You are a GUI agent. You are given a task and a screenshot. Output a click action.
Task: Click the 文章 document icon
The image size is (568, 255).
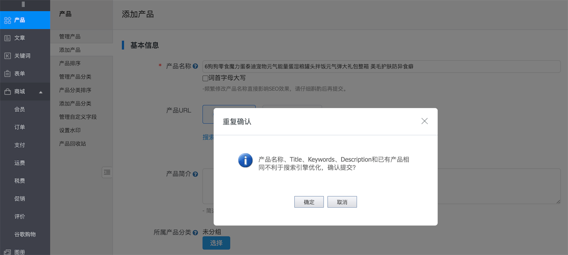coord(7,38)
